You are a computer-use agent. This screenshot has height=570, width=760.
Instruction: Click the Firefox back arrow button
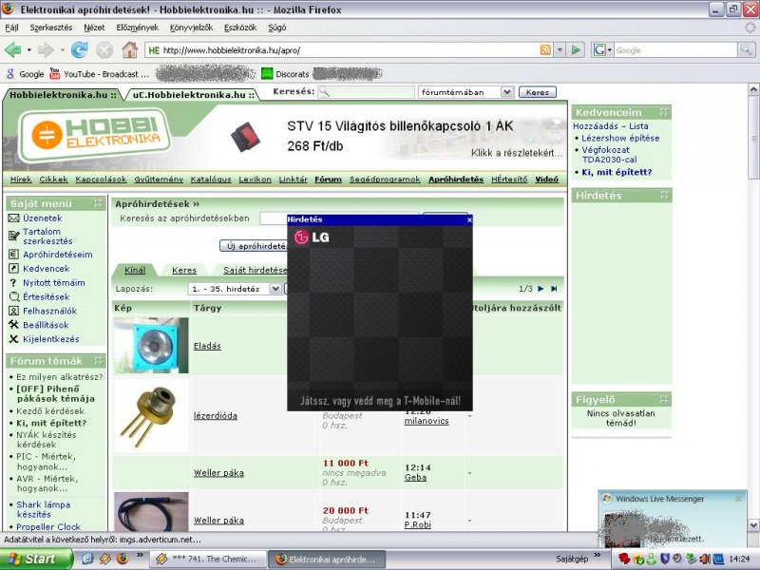pos(13,50)
